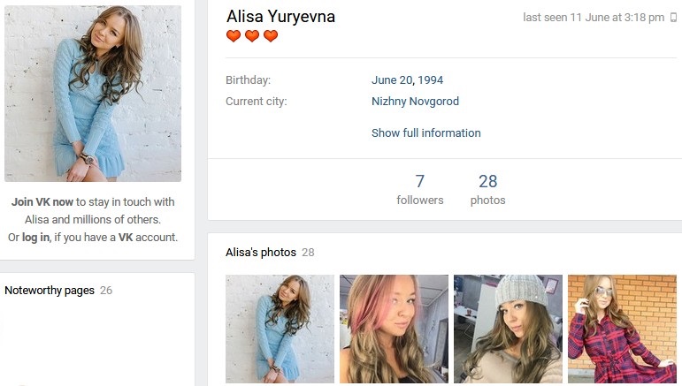Open the blue dress photo thumbnail
This screenshot has width=682, height=386.
(x=280, y=329)
